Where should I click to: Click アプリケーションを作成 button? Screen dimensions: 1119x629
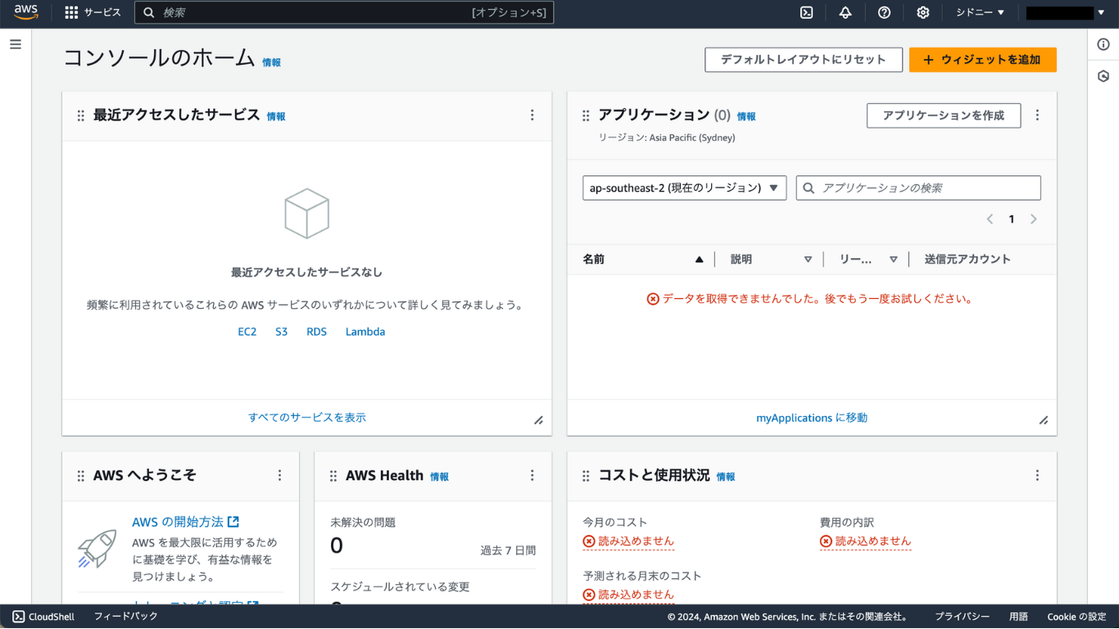944,115
